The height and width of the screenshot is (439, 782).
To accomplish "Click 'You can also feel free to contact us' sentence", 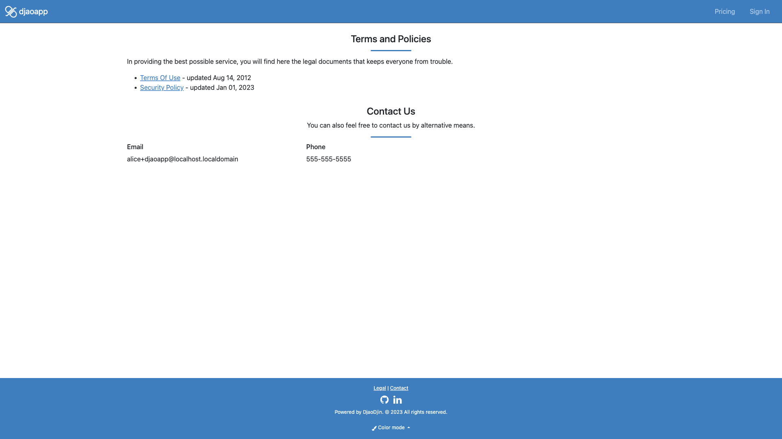I will pyautogui.click(x=391, y=125).
